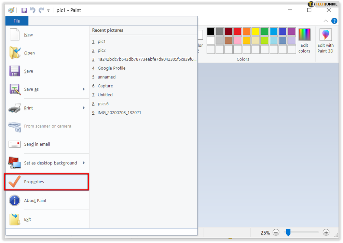The height and width of the screenshot is (243, 343).
Task: Click the zoom in plus button
Action: [x=326, y=232]
